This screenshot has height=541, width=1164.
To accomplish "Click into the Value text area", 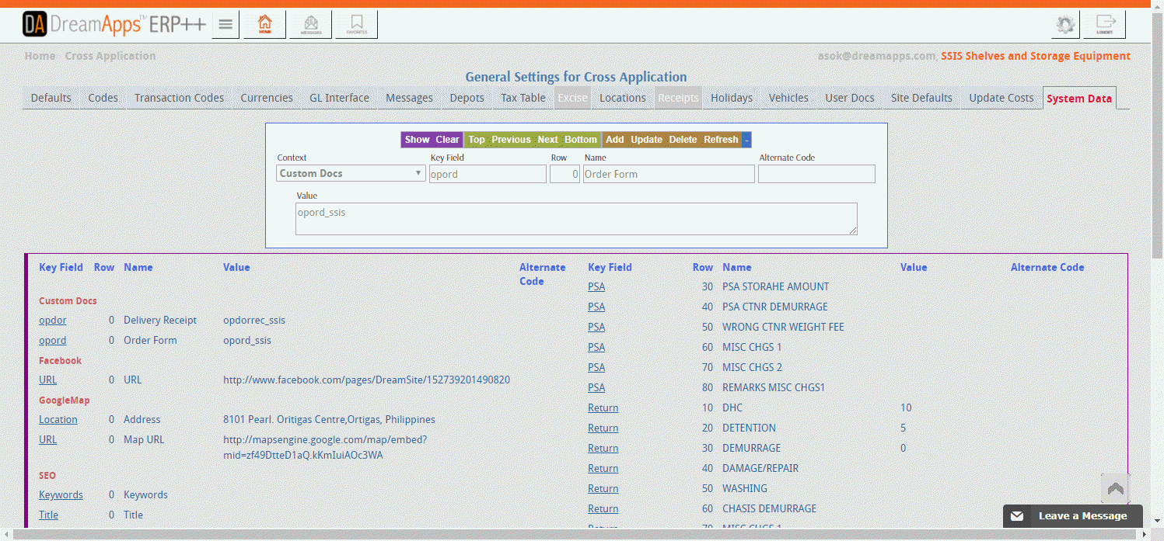I will click(x=576, y=219).
